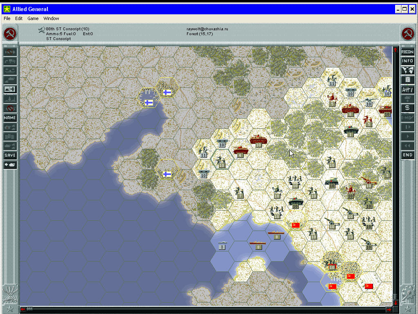The width and height of the screenshot is (418, 314).
Task: Open the tally marks casualty icon
Action: click(407, 90)
